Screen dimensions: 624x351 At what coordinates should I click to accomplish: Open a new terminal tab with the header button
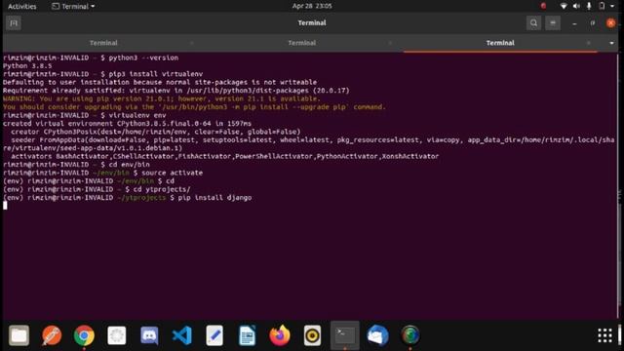[14, 23]
